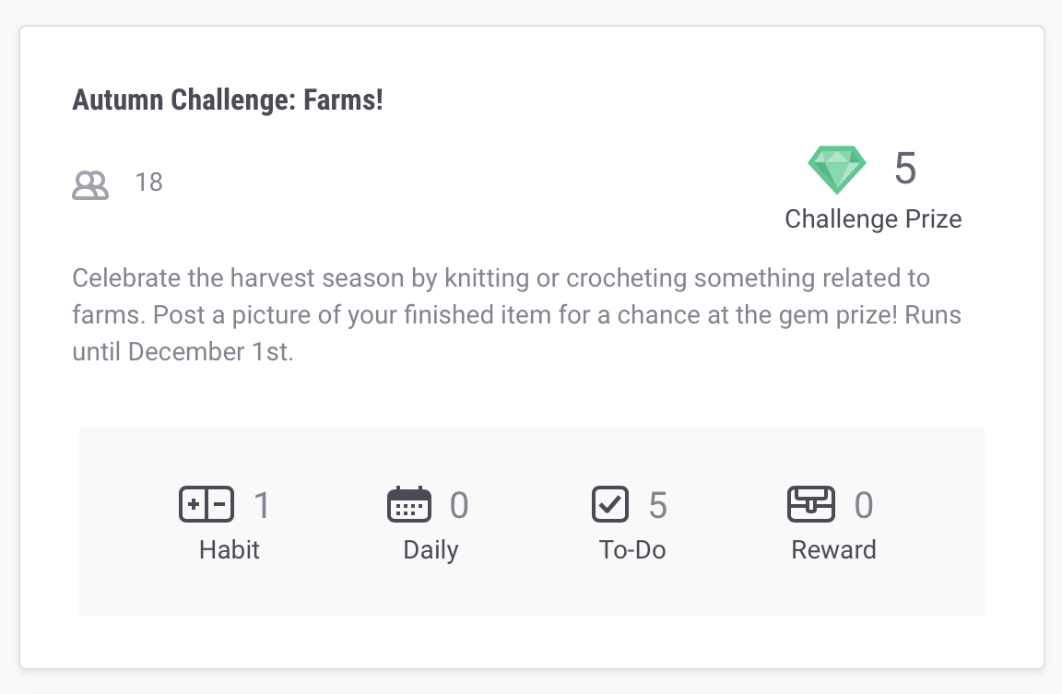
Task: Click the Daily count number 0
Action: coord(459,505)
